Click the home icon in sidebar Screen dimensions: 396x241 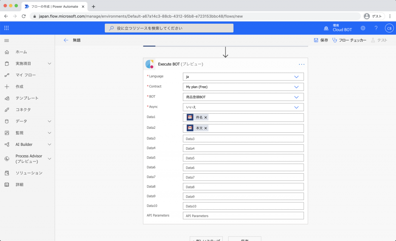click(7, 52)
